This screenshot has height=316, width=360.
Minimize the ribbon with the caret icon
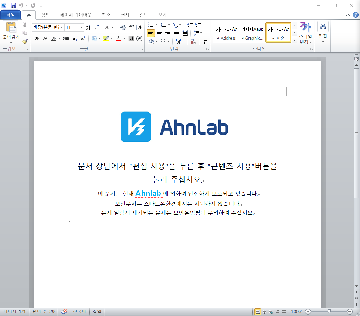(x=348, y=15)
